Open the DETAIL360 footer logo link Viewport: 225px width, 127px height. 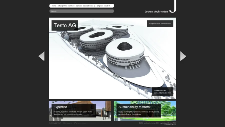(x=55, y=123)
